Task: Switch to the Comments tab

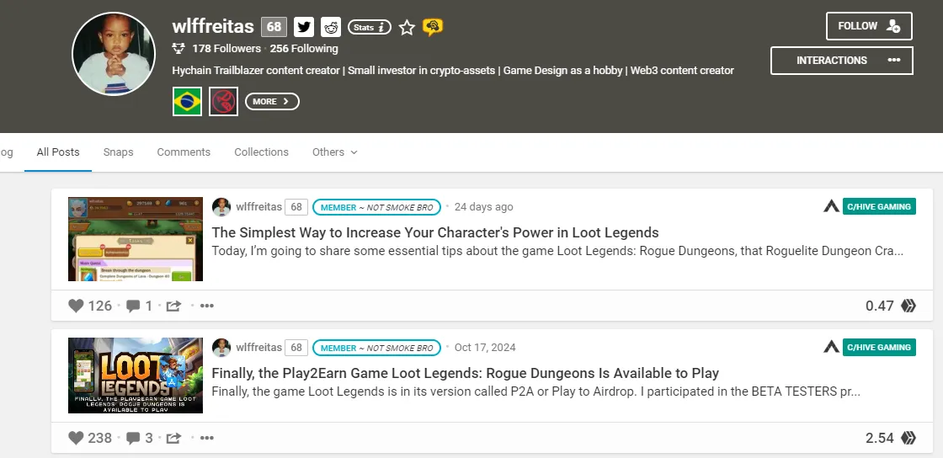Action: coord(184,152)
